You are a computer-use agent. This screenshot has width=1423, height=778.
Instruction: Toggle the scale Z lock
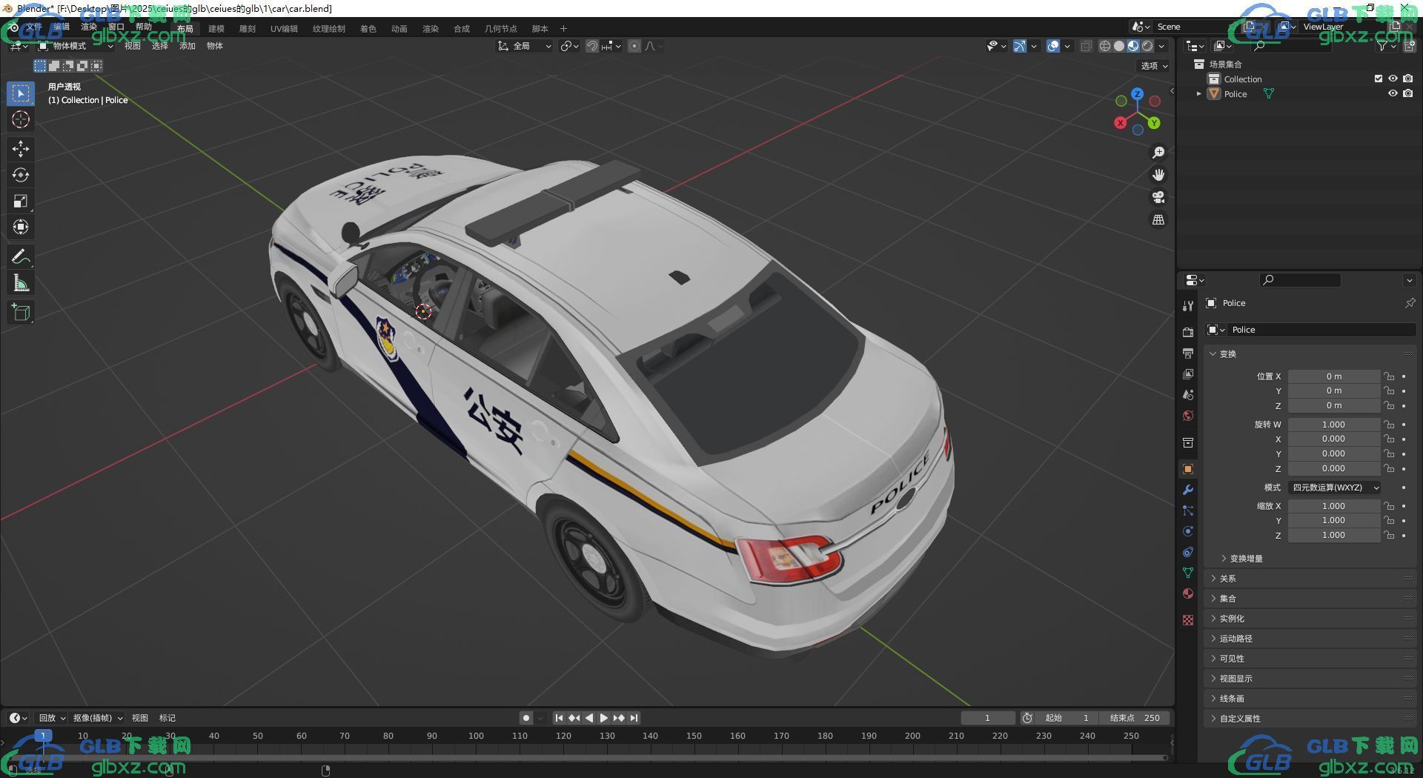tap(1389, 535)
